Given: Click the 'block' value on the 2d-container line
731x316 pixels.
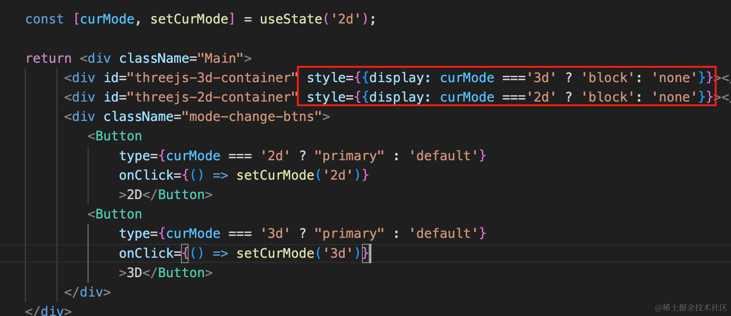Looking at the screenshot, I should pyautogui.click(x=608, y=97).
